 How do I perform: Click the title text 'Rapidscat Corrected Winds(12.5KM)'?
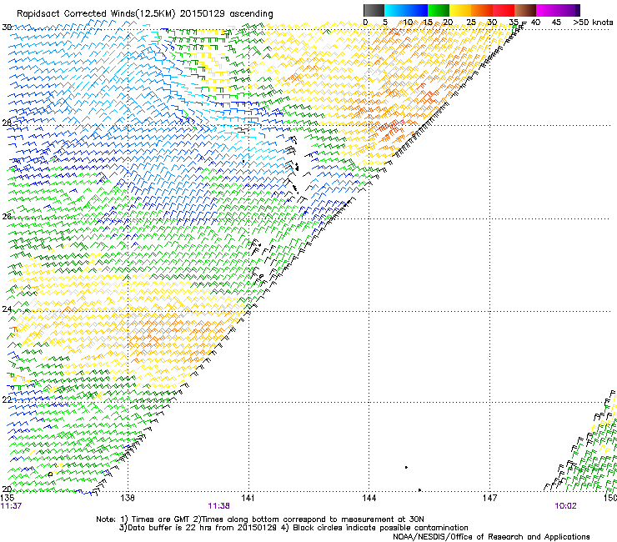pos(96,14)
